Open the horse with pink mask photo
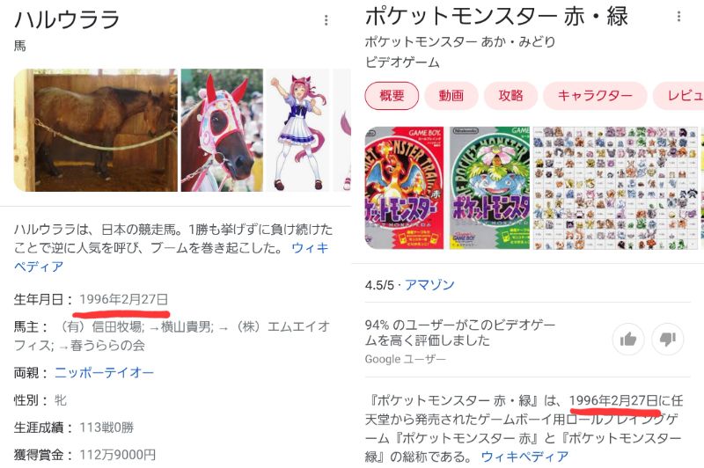704x468 pixels. [222, 130]
